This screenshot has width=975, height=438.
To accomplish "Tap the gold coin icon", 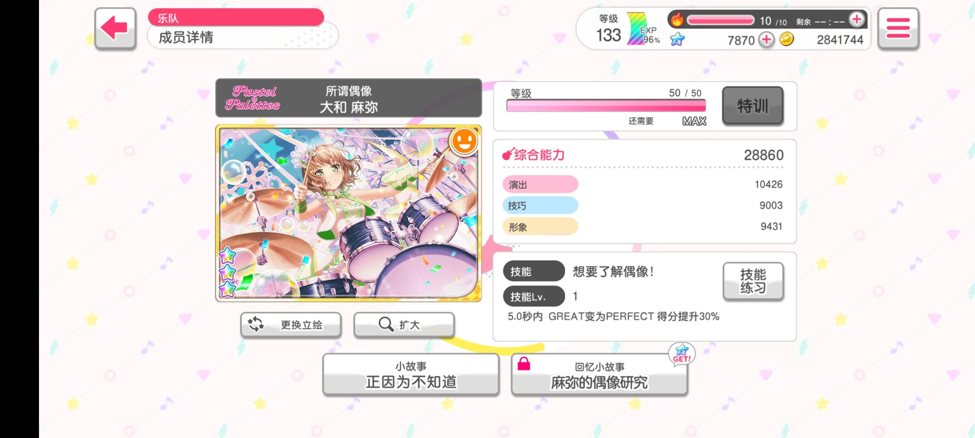I will coord(787,39).
